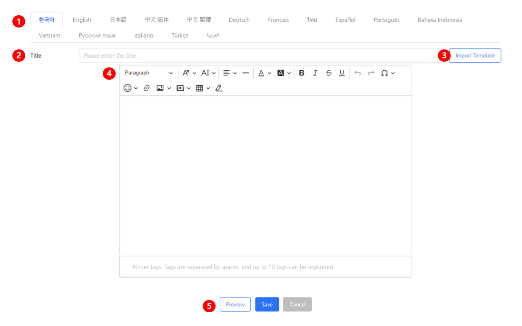
Task: Insert a horizontal line
Action: pyautogui.click(x=246, y=73)
